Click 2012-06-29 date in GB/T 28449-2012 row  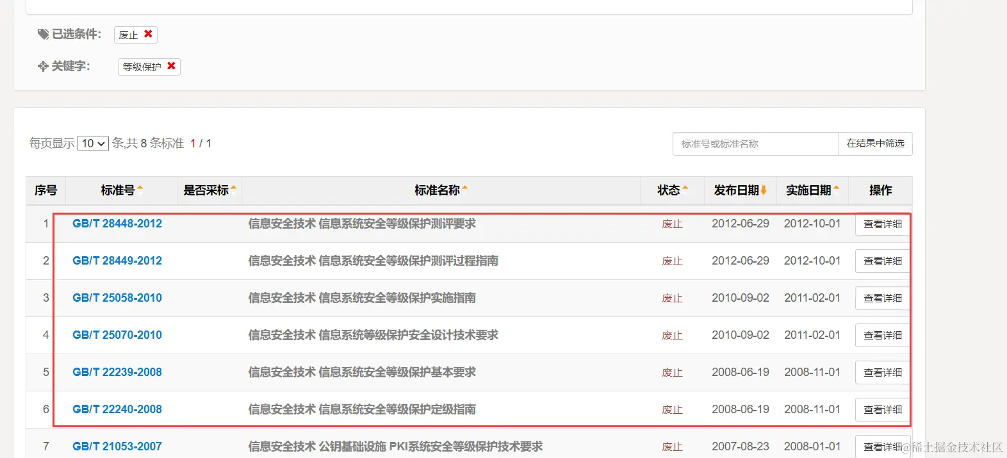click(741, 261)
